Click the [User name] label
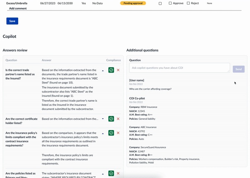This screenshot has width=250, height=178. 137,80
